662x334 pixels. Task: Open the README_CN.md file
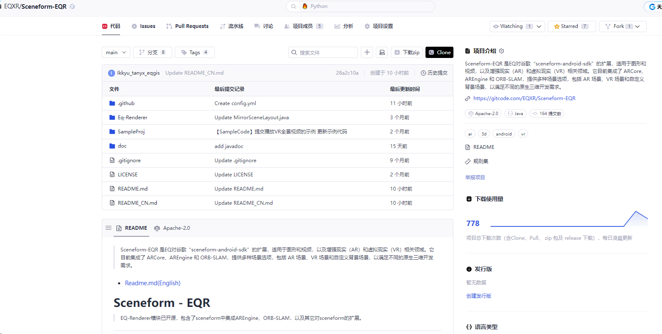[137, 203]
